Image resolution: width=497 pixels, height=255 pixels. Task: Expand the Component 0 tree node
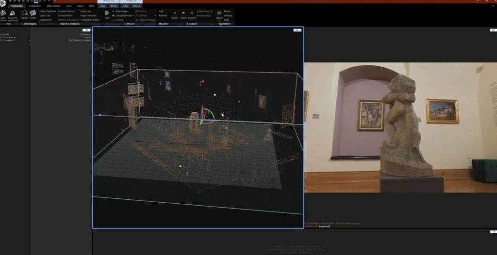point(1,40)
